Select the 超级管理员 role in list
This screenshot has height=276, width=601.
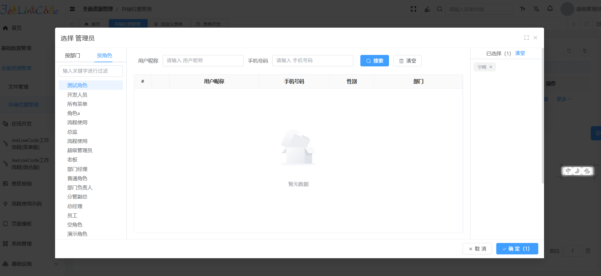click(80, 151)
